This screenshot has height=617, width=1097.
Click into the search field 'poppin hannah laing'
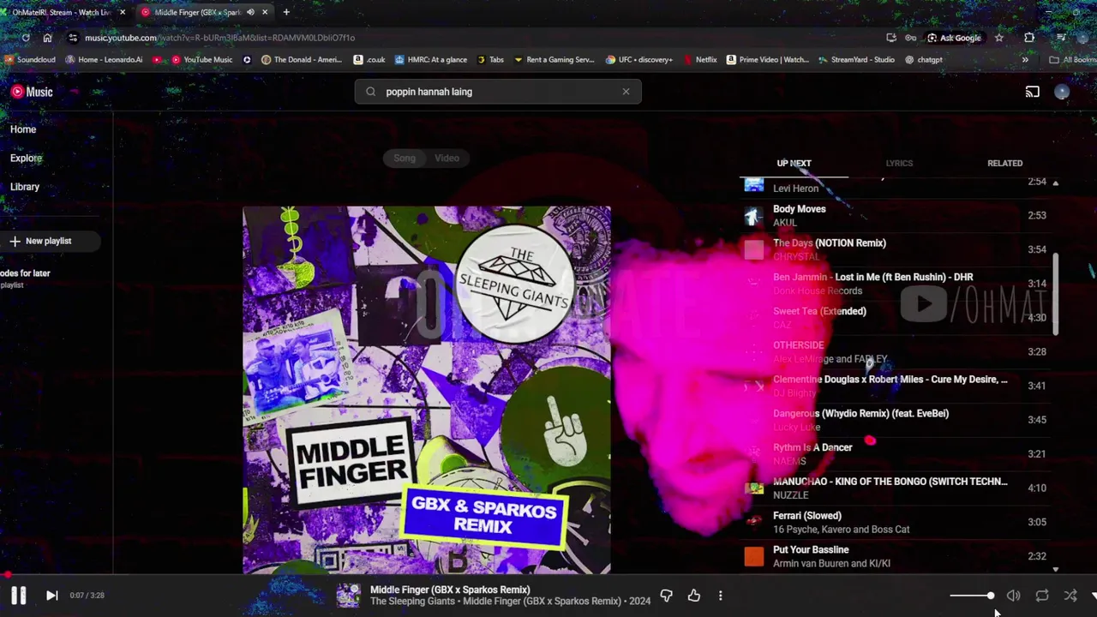497,92
